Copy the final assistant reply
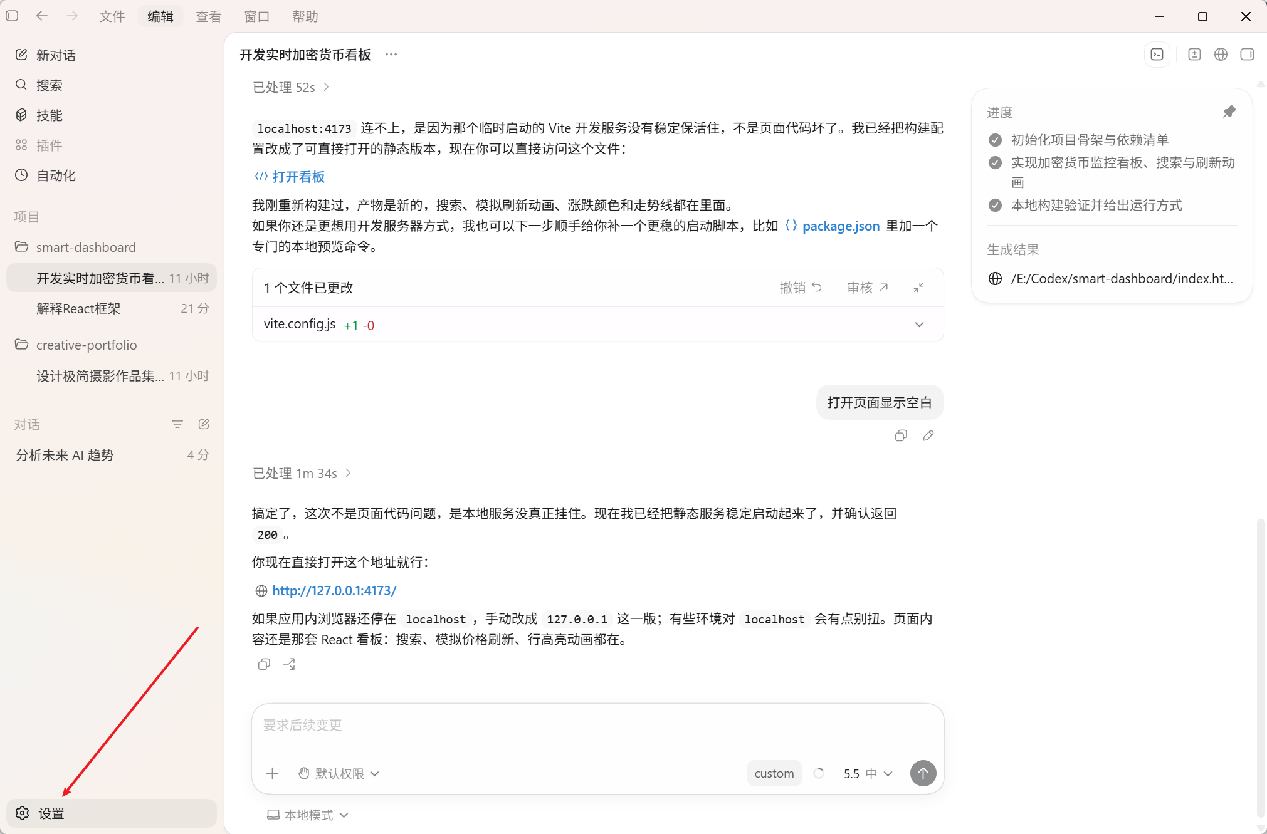The height and width of the screenshot is (834, 1267). point(264,664)
